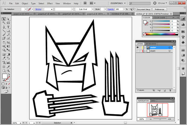
Task: Toggle lock on the vector layer
Action: 141,47
